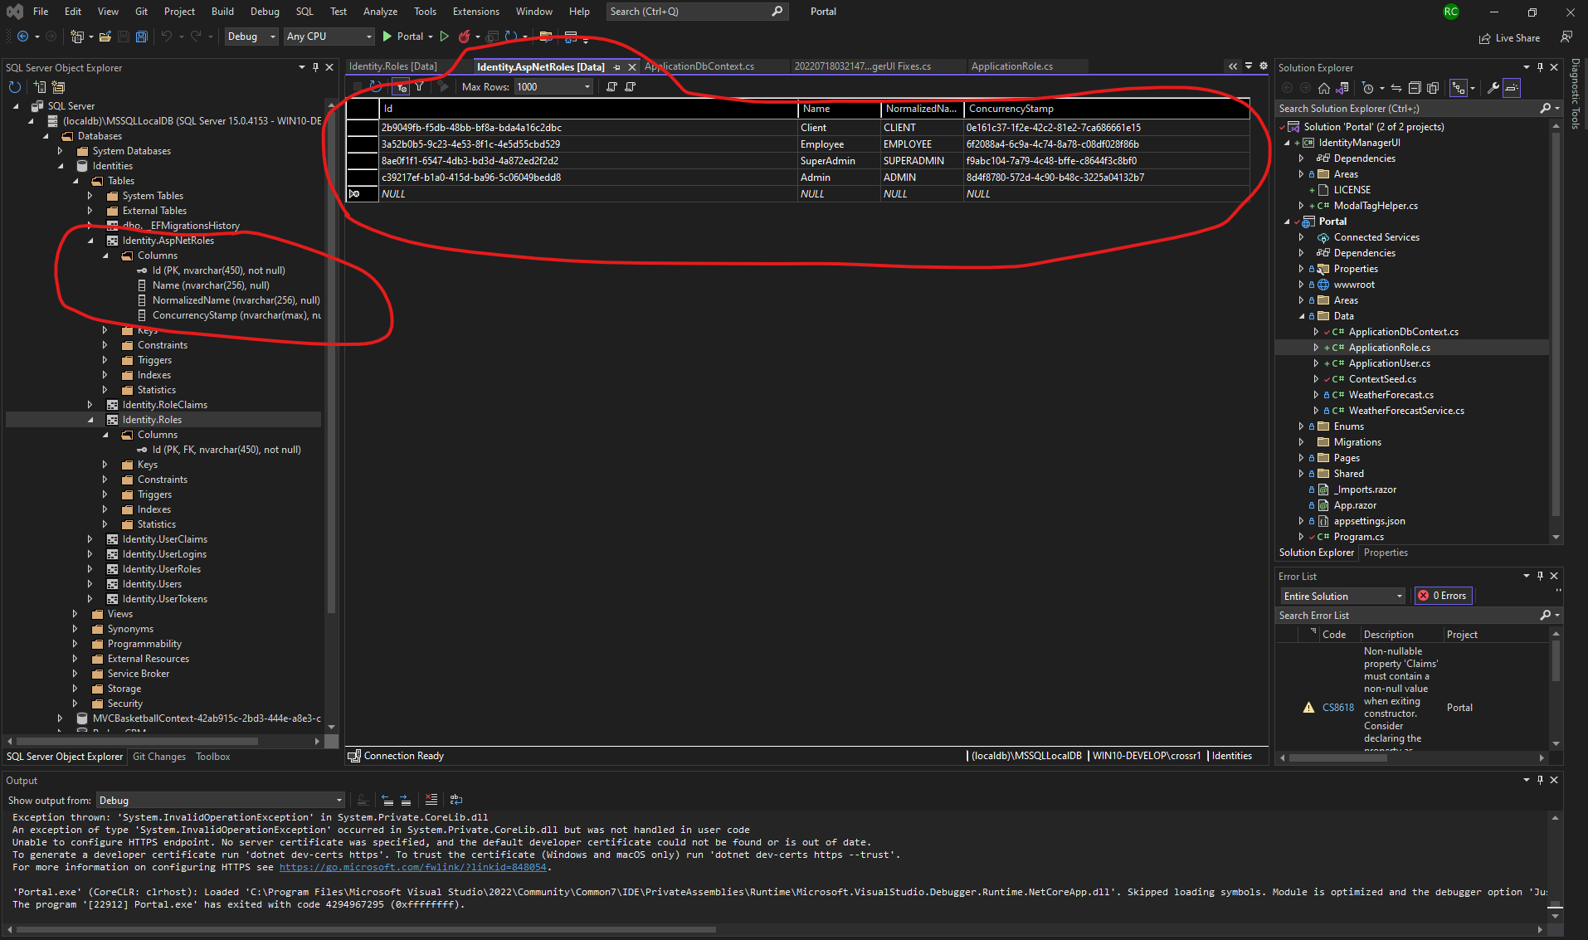Click the Script data icon after Max Rows
1588x940 pixels.
[611, 86]
